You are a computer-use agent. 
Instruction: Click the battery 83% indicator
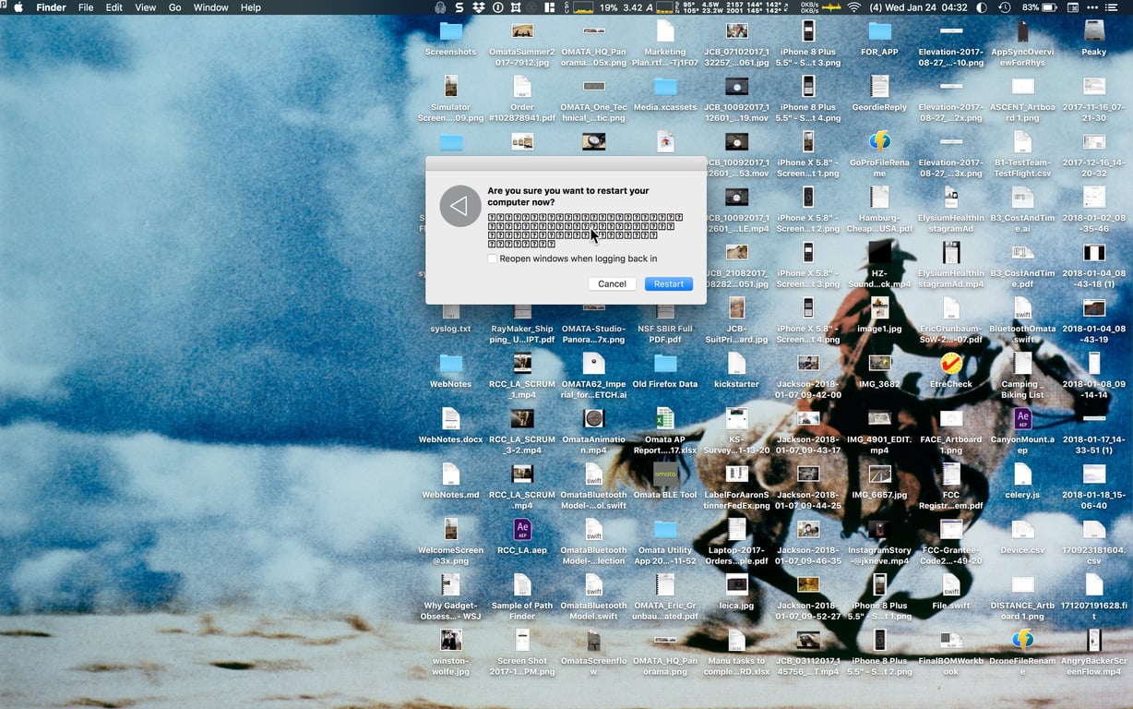[x=1041, y=7]
